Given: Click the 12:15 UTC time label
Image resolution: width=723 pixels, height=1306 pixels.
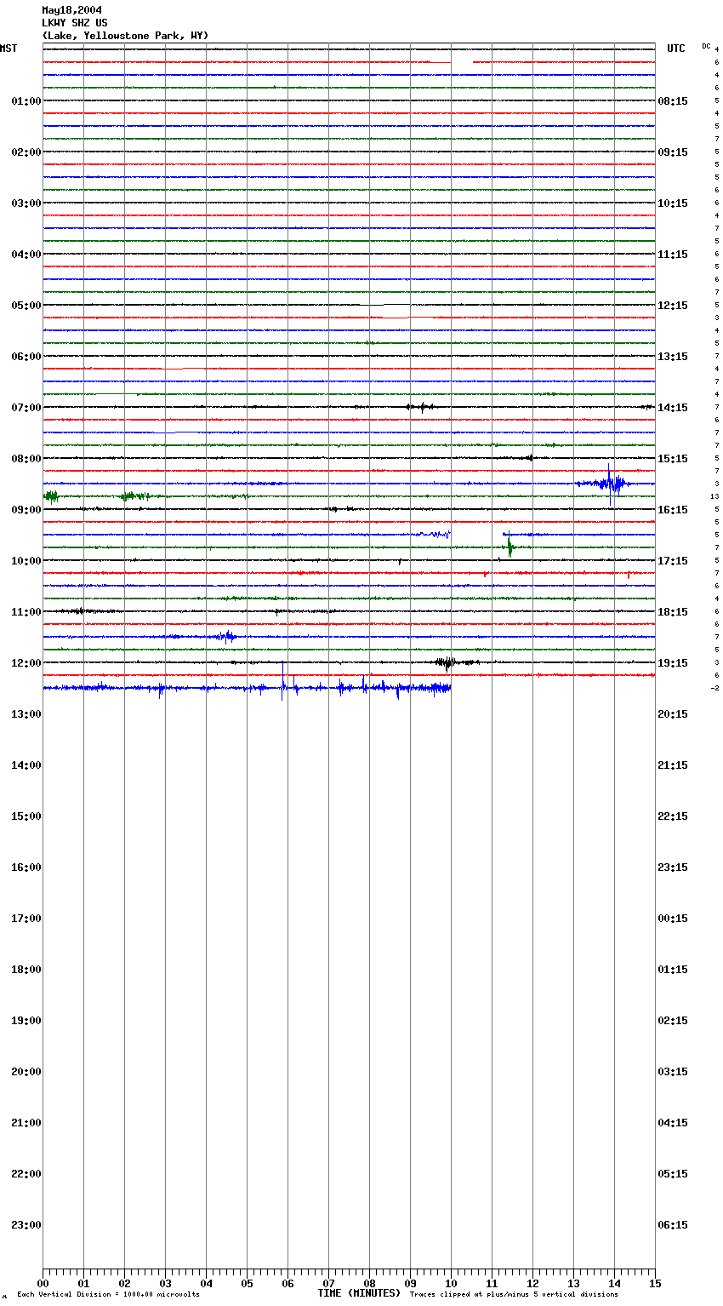Looking at the screenshot, I should coord(673,306).
